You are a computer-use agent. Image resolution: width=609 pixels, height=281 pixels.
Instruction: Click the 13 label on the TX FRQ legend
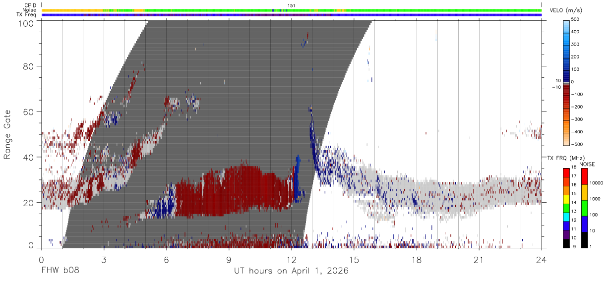click(x=573, y=211)
